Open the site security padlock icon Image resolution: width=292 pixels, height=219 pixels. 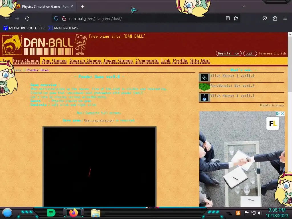64,19
